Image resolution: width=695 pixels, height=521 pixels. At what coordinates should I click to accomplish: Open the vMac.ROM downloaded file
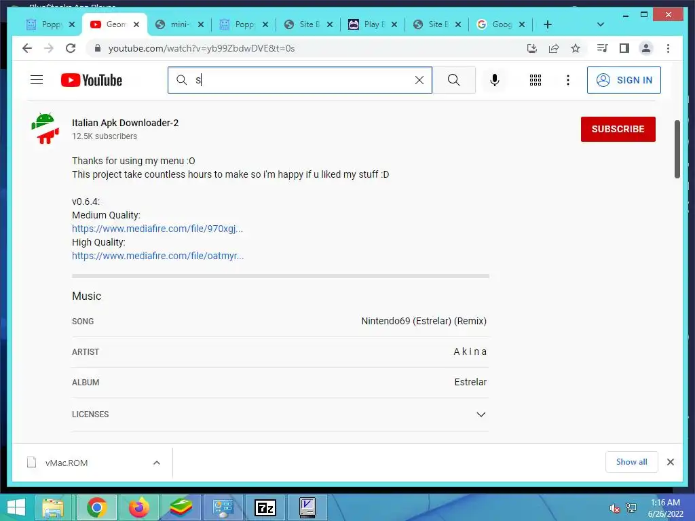(x=67, y=463)
